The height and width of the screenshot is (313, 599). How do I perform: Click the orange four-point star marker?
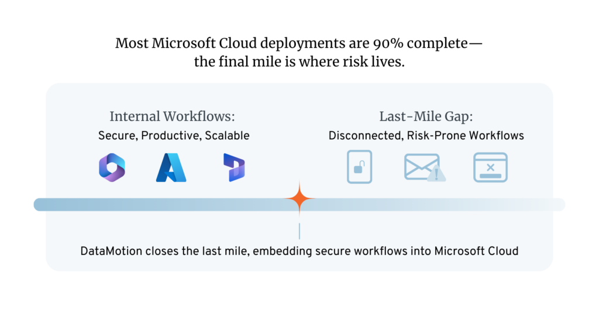point(299,198)
